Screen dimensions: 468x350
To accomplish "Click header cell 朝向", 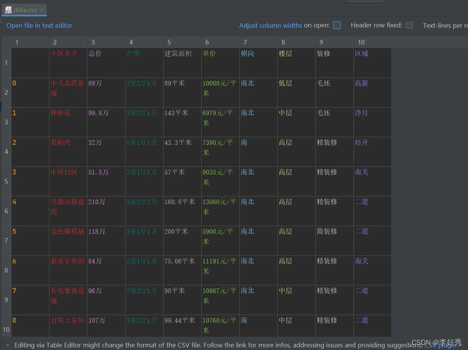I will coord(259,63).
